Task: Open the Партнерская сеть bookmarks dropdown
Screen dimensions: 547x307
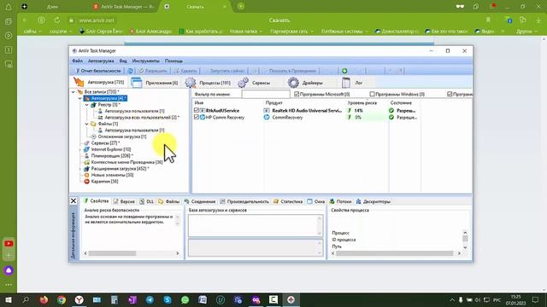Action: tap(291, 32)
